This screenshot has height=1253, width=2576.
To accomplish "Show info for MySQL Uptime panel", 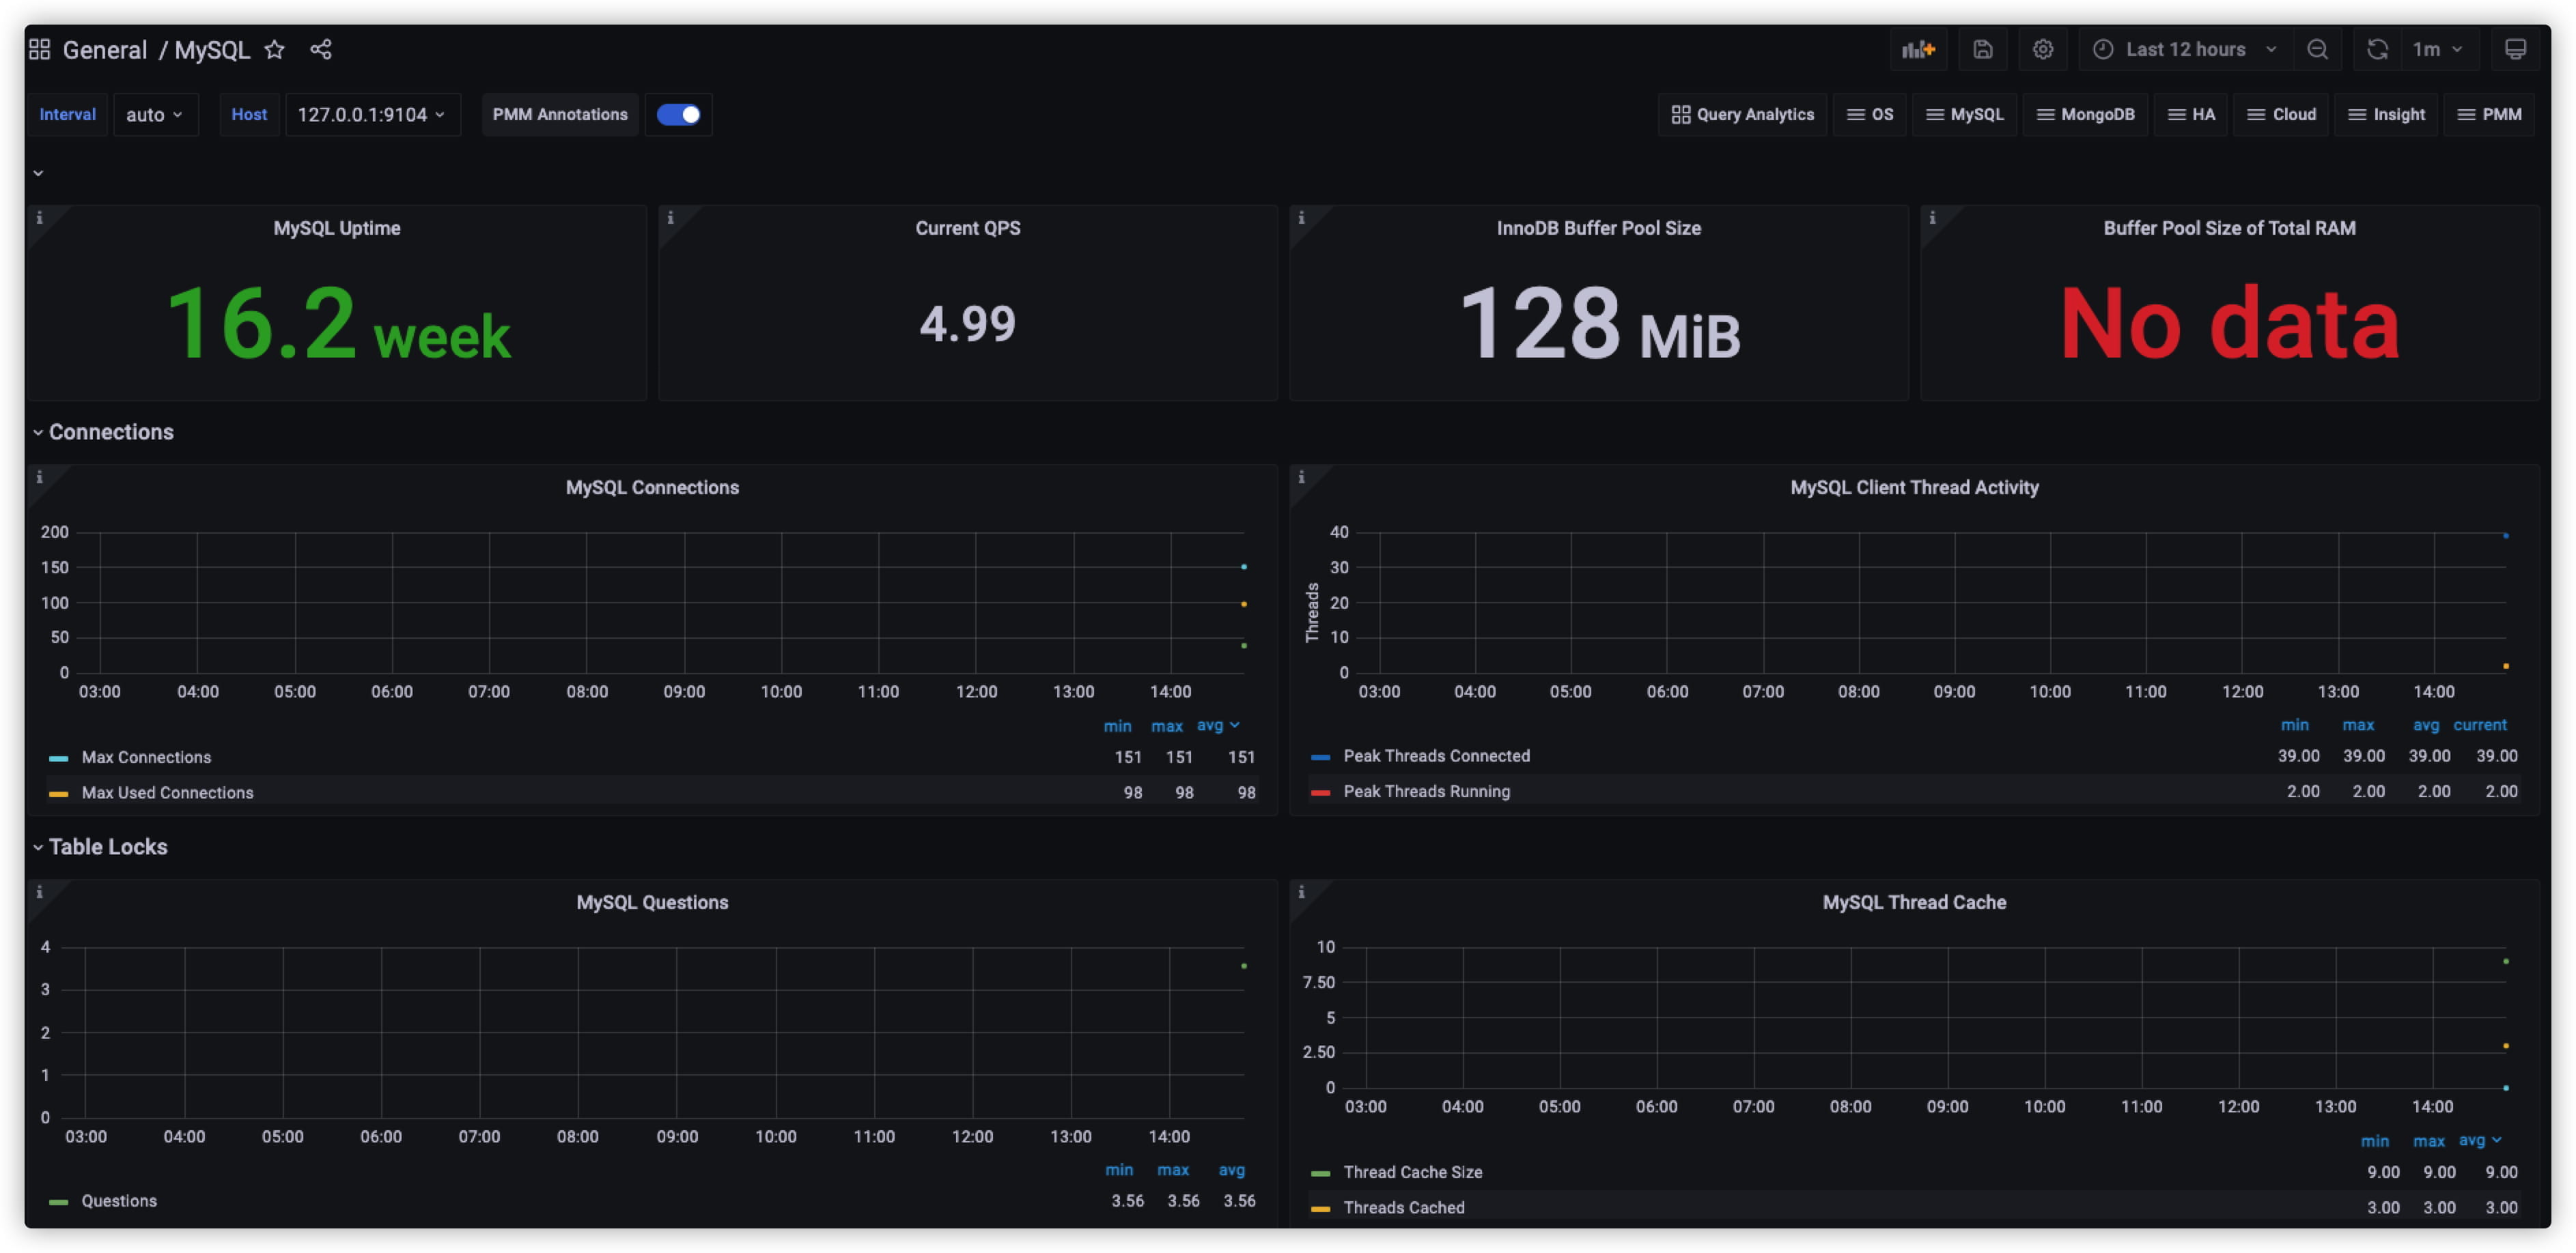I will 39,218.
